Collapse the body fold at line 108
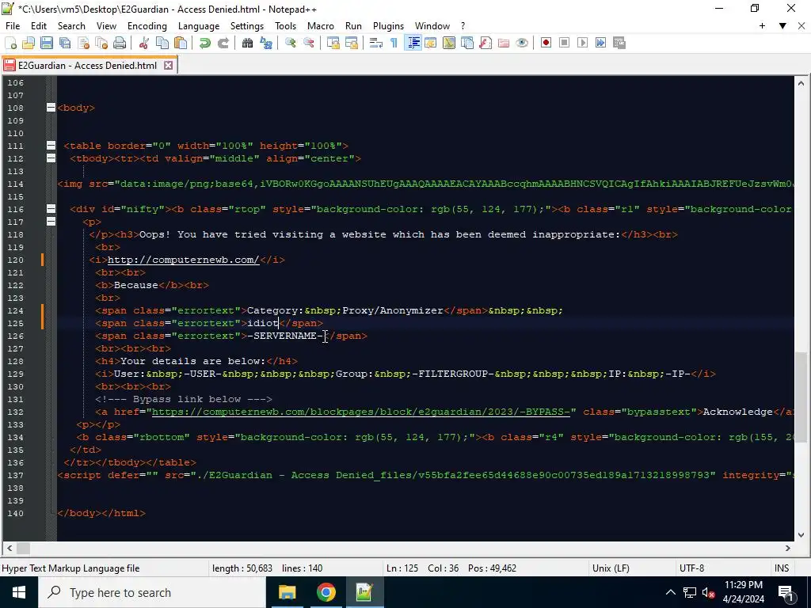This screenshot has width=811, height=608. tap(51, 108)
